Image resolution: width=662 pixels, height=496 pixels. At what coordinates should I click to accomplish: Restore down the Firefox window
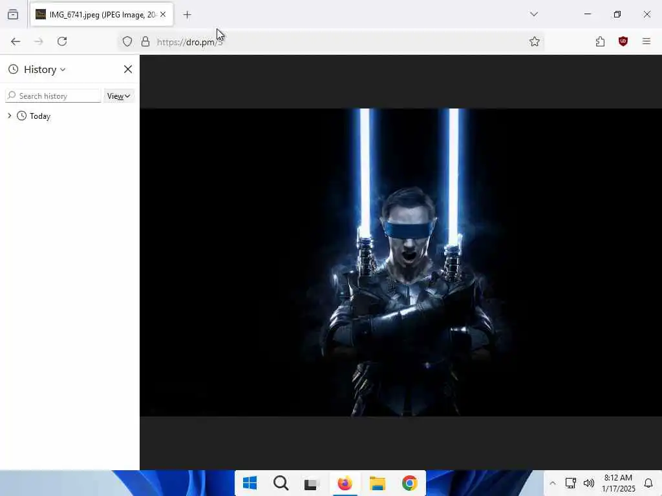pyautogui.click(x=617, y=14)
